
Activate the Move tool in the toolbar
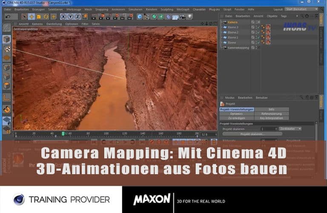[x=32, y=17]
